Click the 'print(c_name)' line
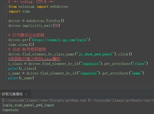 (x=21, y=78)
